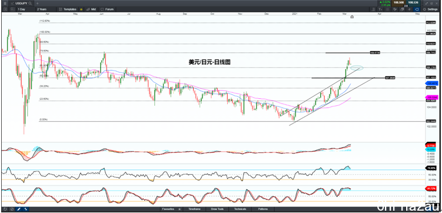This screenshot has height=213, width=442.
Task: Open the Patterns tab
Action: 262,209
